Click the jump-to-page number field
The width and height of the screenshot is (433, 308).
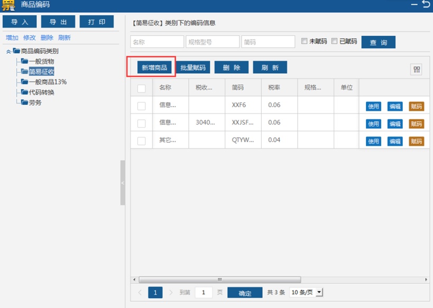pyautogui.click(x=204, y=293)
